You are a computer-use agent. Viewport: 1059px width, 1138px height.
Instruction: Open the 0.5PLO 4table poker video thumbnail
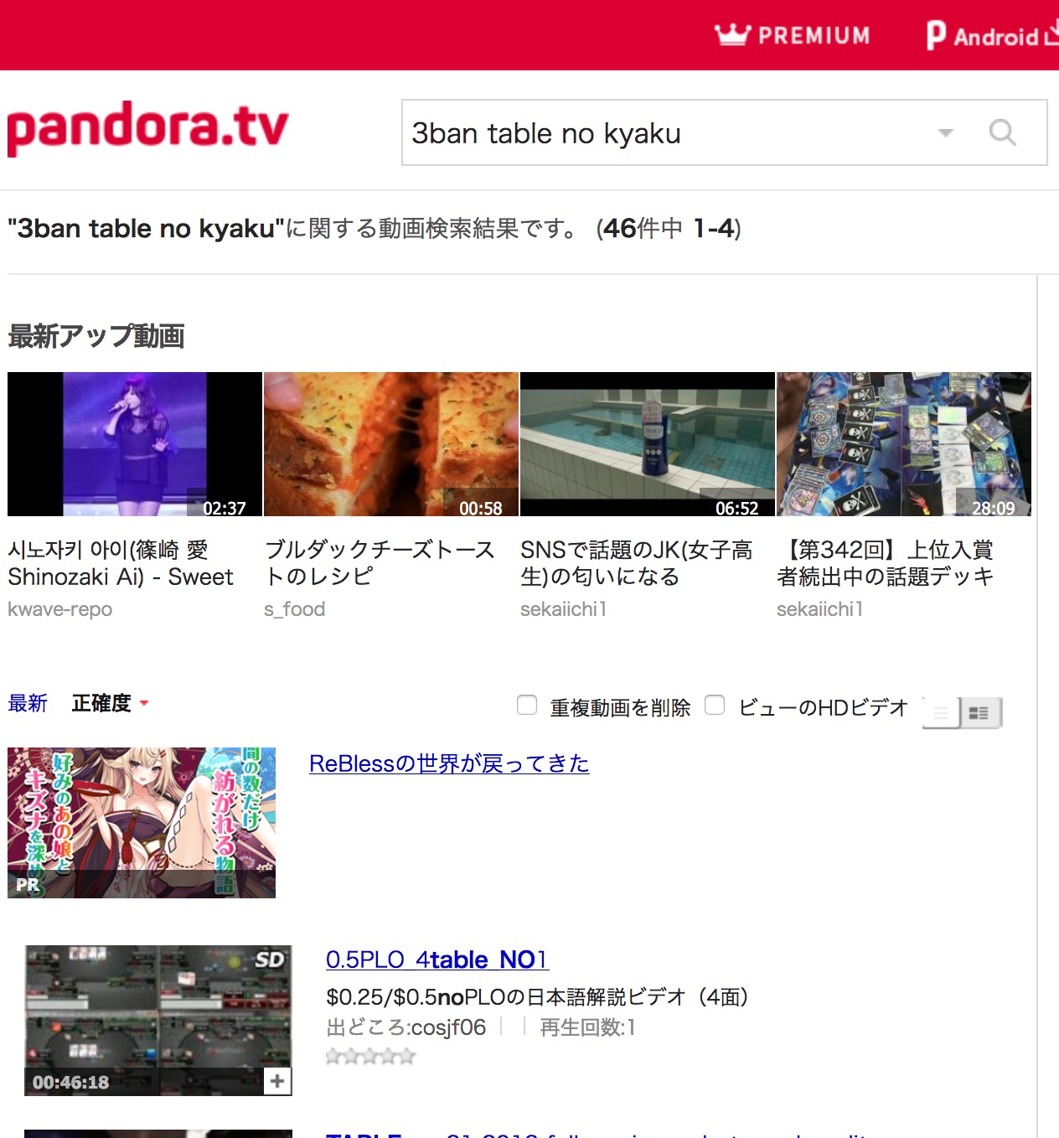[158, 1021]
